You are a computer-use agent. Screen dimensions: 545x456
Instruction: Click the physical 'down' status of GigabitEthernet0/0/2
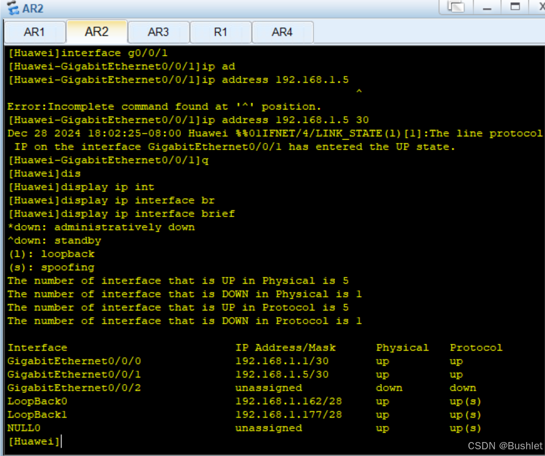[x=389, y=388]
